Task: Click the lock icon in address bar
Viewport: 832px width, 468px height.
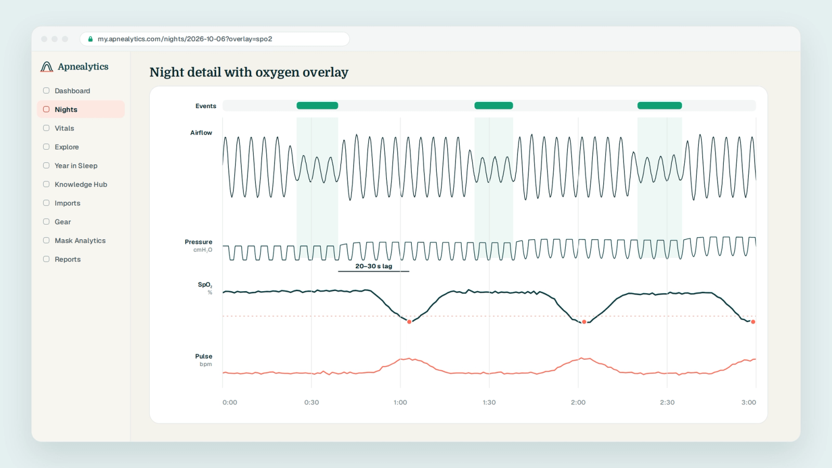Action: tap(90, 39)
